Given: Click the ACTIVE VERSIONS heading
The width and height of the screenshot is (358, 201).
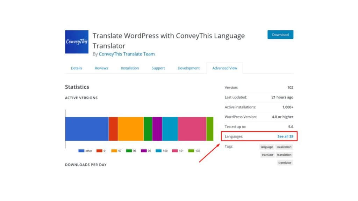Looking at the screenshot, I should point(81,98).
